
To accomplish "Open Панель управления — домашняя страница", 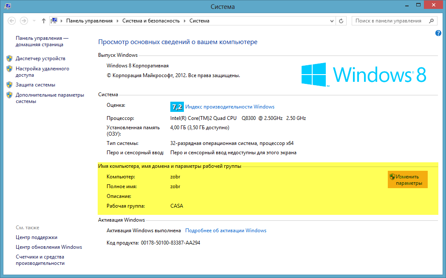I will [42, 42].
